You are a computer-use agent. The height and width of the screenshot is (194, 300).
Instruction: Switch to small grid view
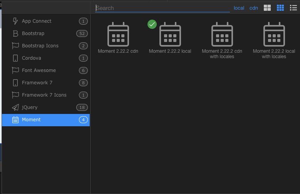coord(280,8)
